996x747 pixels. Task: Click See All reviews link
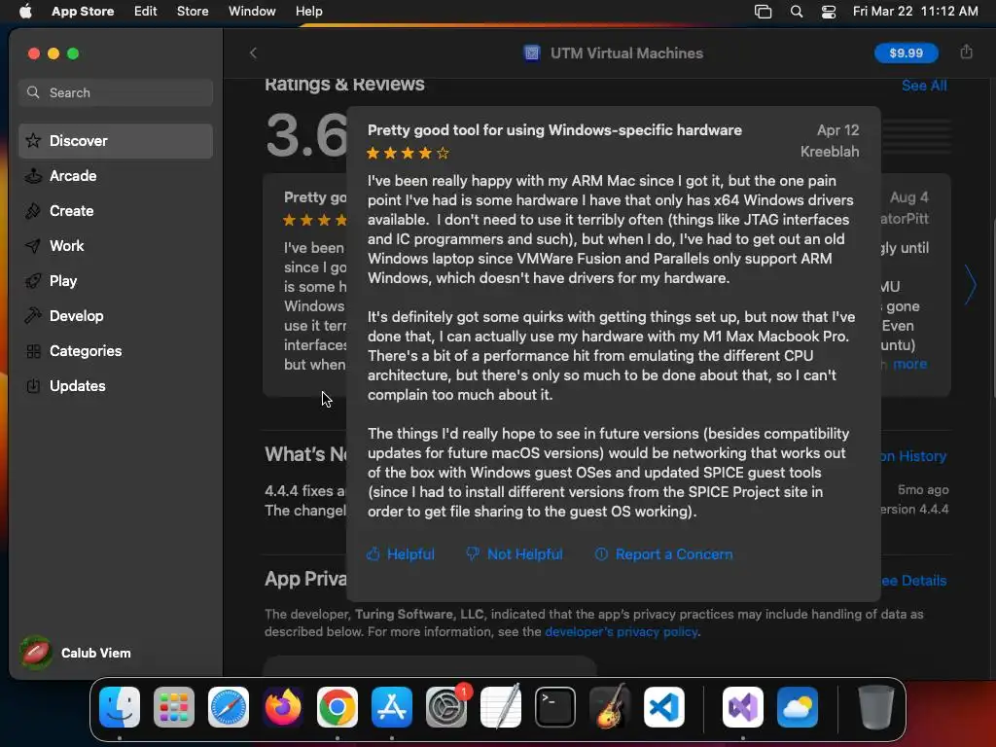pos(924,86)
